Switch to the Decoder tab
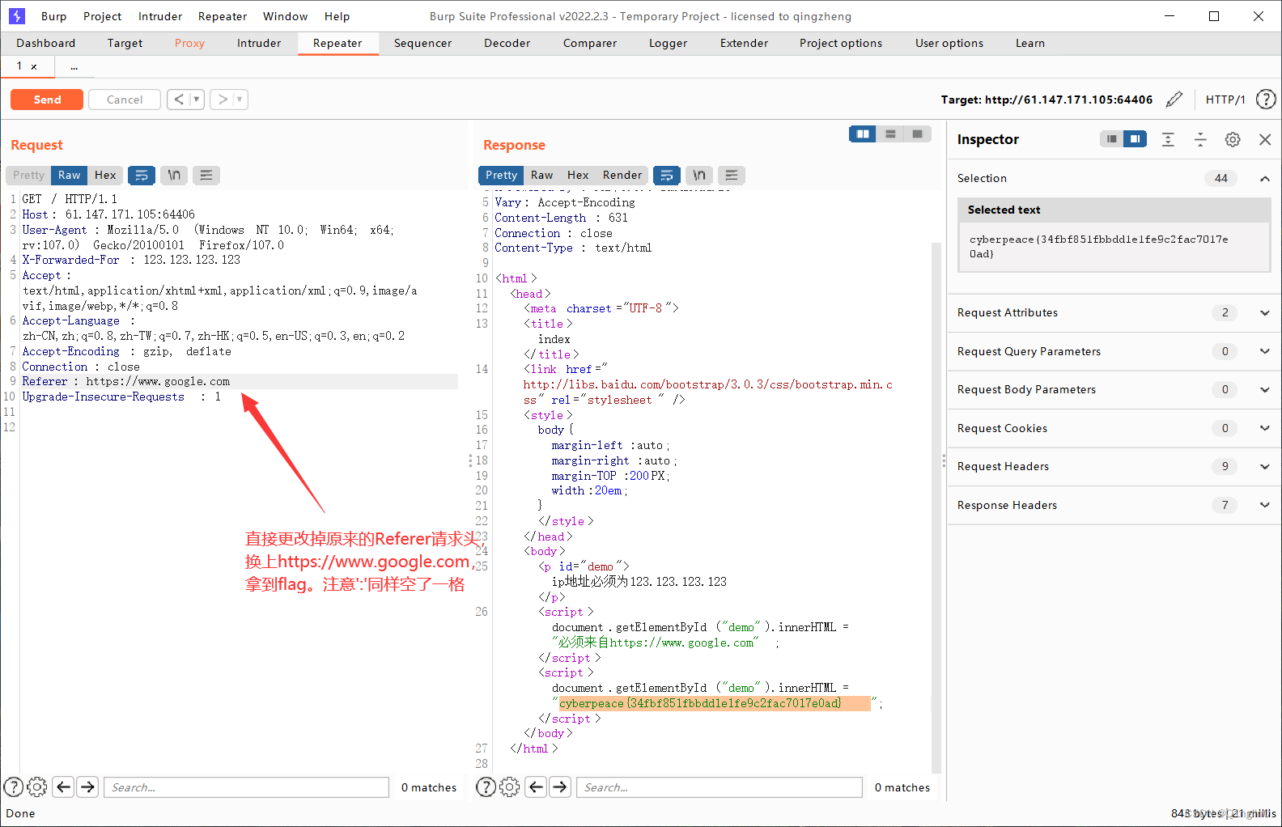 [507, 43]
